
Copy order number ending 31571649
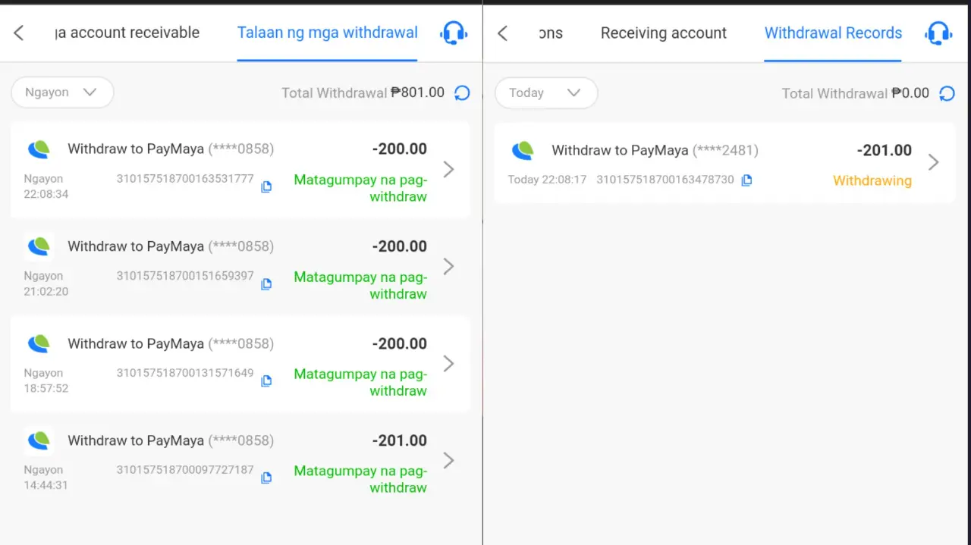266,381
